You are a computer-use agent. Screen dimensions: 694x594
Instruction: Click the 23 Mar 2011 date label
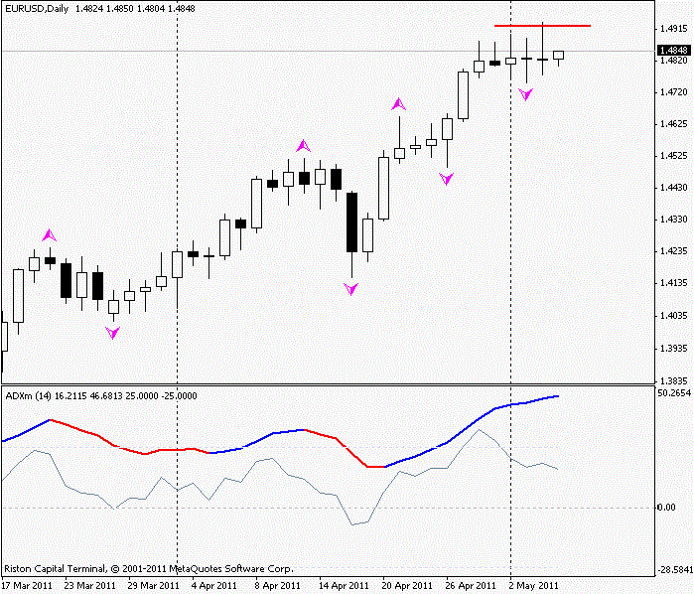pos(90,586)
